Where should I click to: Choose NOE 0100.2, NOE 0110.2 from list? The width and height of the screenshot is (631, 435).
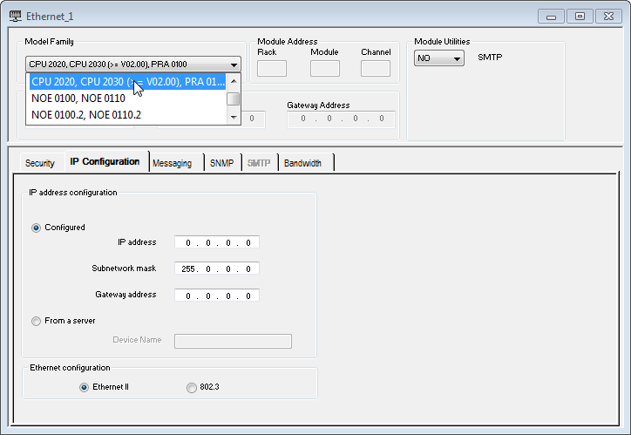127,115
